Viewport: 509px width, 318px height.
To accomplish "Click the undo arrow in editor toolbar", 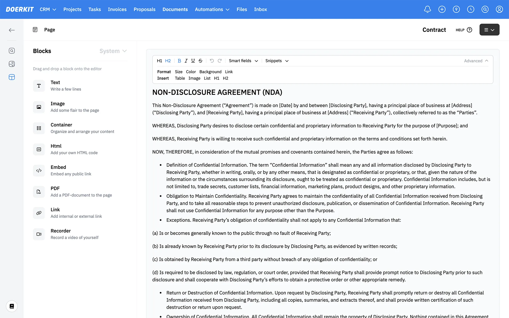I will coord(211,61).
